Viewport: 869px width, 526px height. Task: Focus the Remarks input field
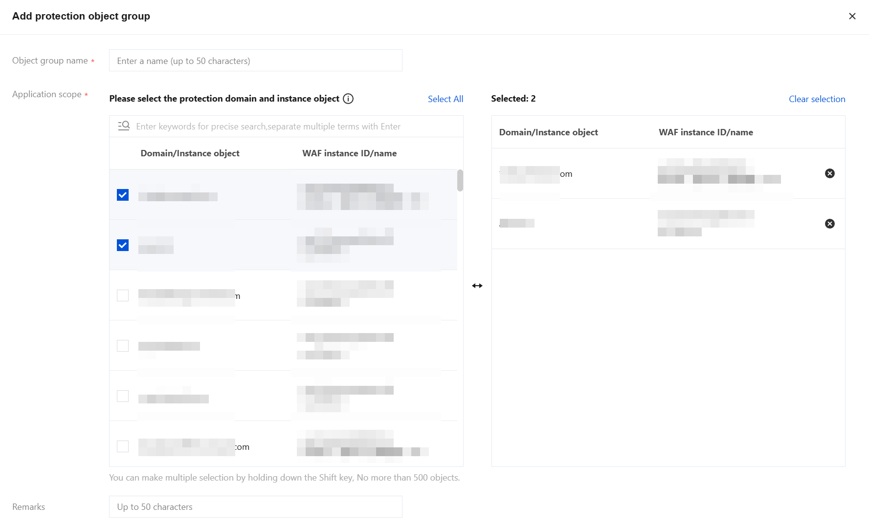[x=255, y=507]
